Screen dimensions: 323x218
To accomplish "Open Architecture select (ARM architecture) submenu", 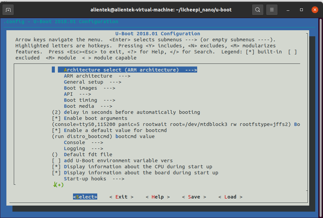I will [128, 70].
